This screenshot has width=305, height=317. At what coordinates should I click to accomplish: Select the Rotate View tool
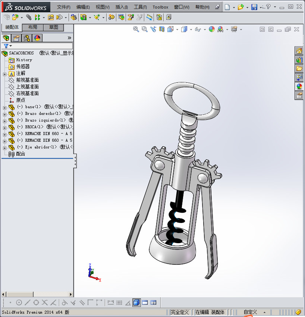(x=153, y=29)
